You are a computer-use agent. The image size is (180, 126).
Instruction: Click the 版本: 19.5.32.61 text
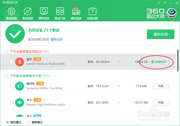[98, 86]
